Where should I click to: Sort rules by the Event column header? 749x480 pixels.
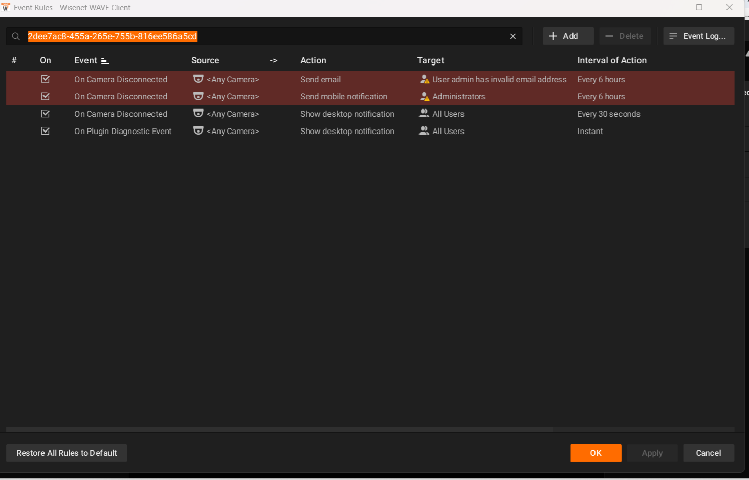coord(85,60)
